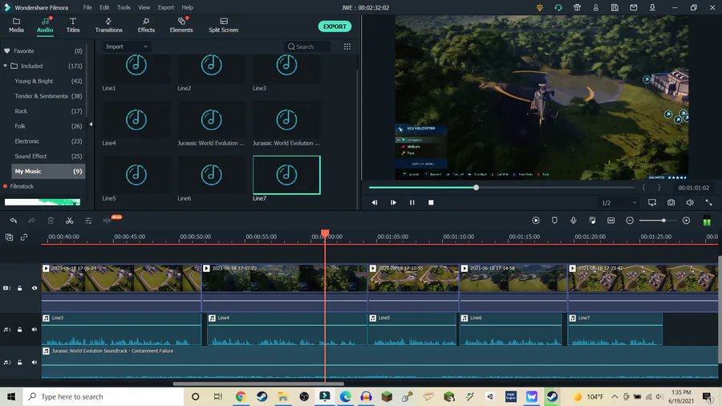Click the Delete trash icon
The width and height of the screenshot is (722, 406).
(51, 221)
